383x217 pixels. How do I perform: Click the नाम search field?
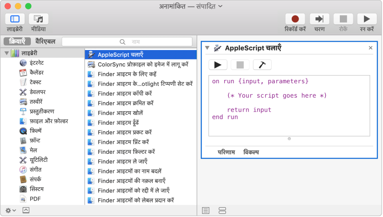(x=127, y=42)
